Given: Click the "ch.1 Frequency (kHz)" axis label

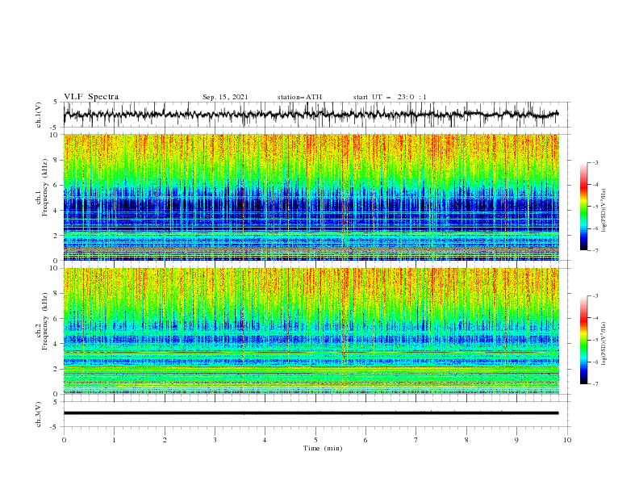Looking at the screenshot, I should click(43, 187).
